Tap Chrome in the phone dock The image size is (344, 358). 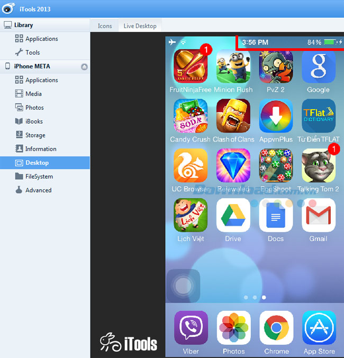tap(276, 328)
